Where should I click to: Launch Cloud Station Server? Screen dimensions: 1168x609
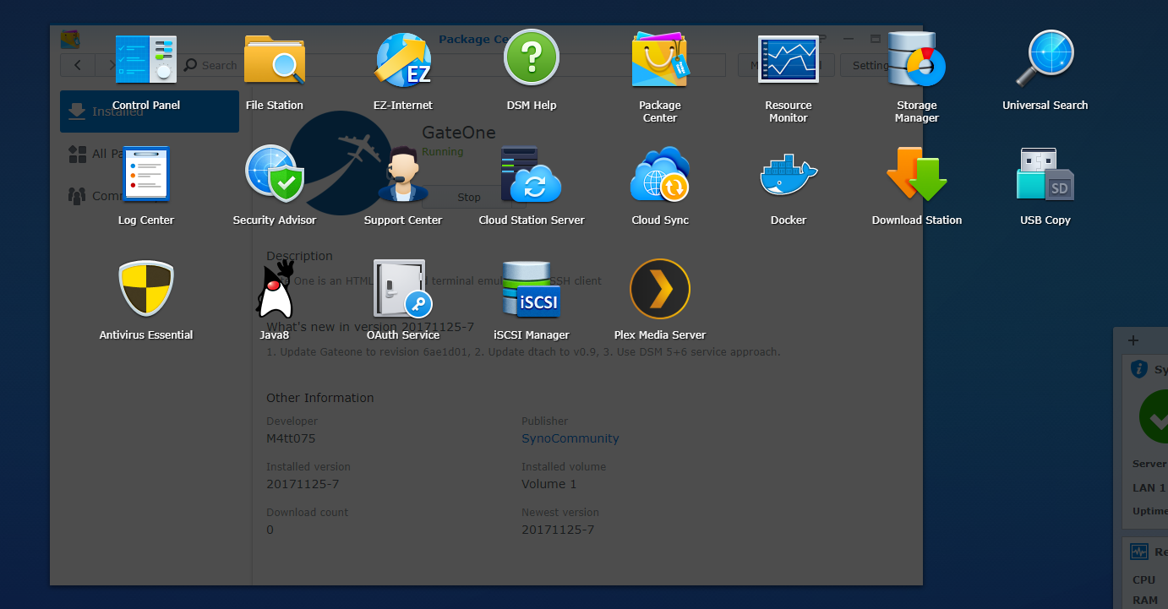pos(532,174)
